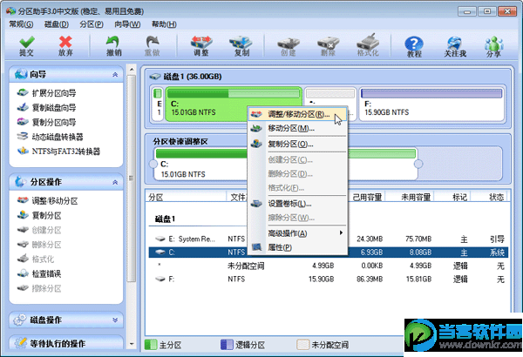The width and height of the screenshot is (523, 357).
Task: Click sidebar scrollbar down arrow
Action: 132,344
